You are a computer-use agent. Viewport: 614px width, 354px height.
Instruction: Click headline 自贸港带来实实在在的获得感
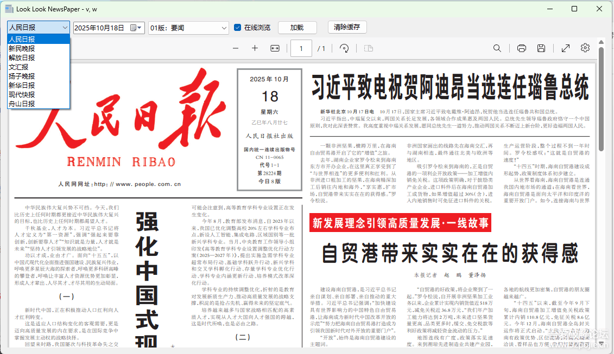[450, 253]
